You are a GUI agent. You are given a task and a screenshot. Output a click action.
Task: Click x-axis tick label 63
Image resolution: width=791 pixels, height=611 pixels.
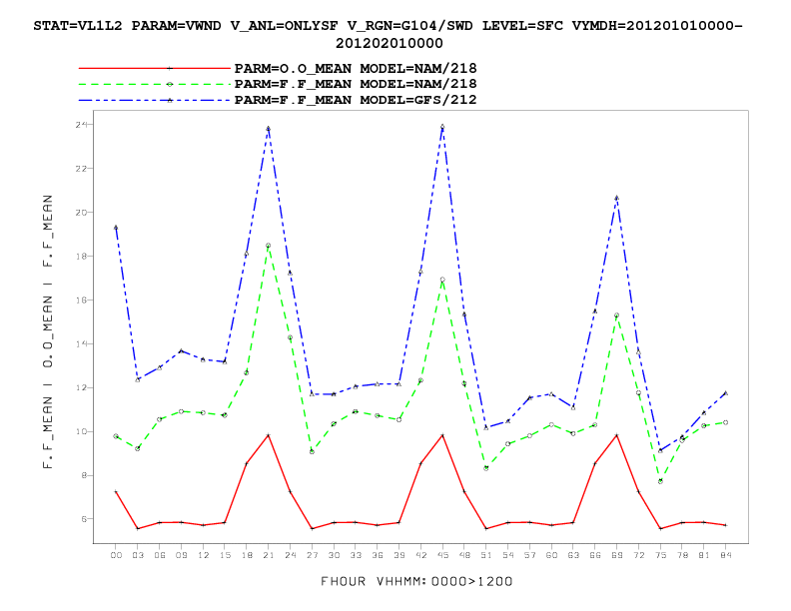573,555
